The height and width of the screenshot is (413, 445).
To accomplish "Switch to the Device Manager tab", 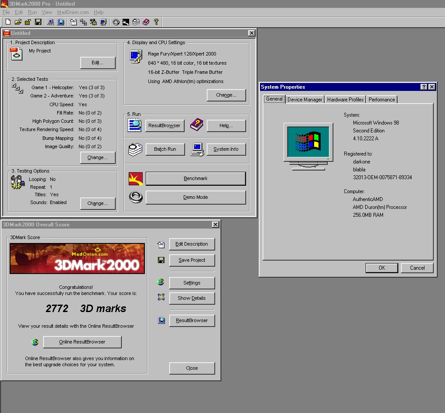I will [x=305, y=100].
